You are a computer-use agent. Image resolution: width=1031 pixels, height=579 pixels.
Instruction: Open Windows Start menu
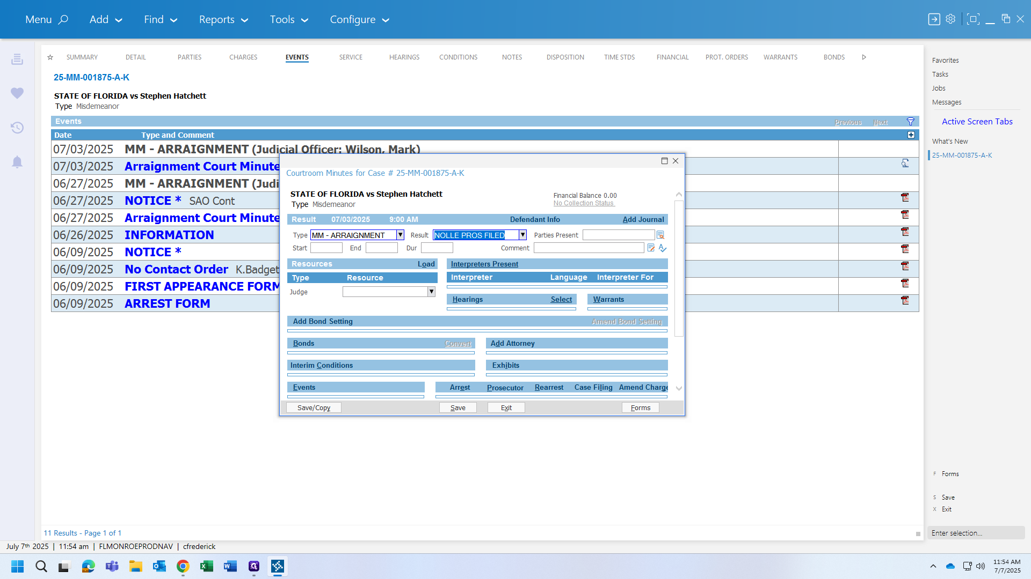[x=17, y=566]
